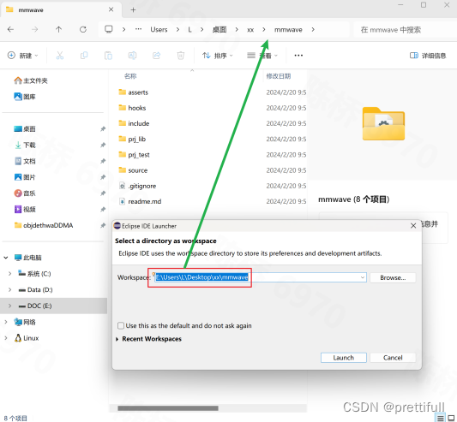
Task: Expand 系统 (C:) drive node
Action: tap(10, 274)
